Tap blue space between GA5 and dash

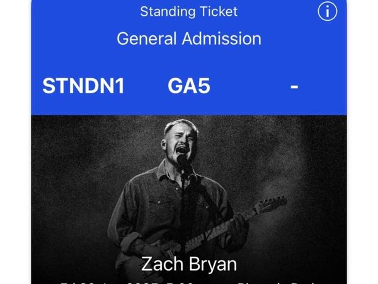[250, 86]
